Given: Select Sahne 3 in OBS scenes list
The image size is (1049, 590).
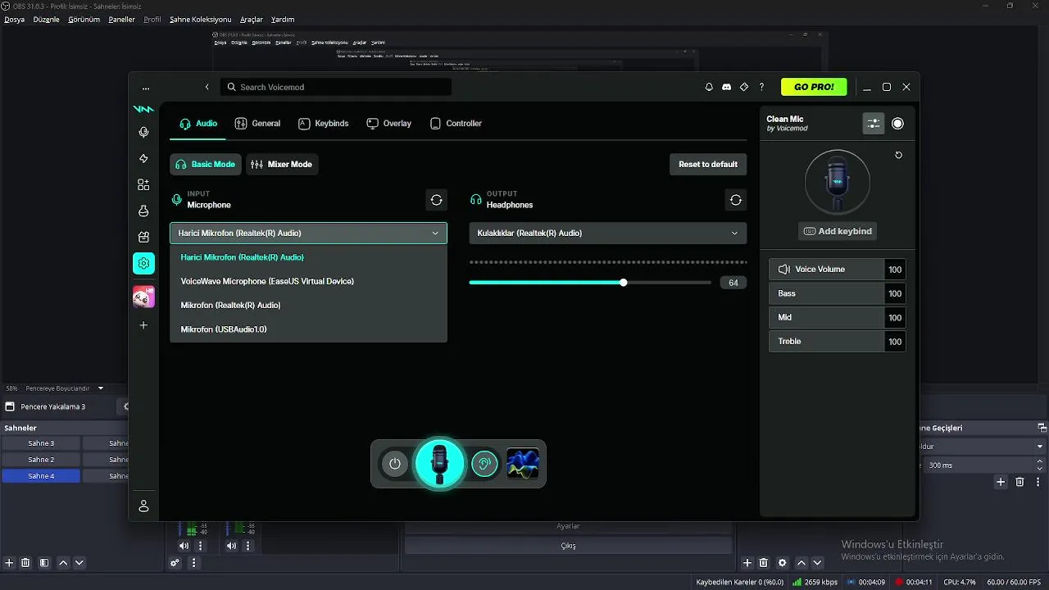Looking at the screenshot, I should point(41,443).
